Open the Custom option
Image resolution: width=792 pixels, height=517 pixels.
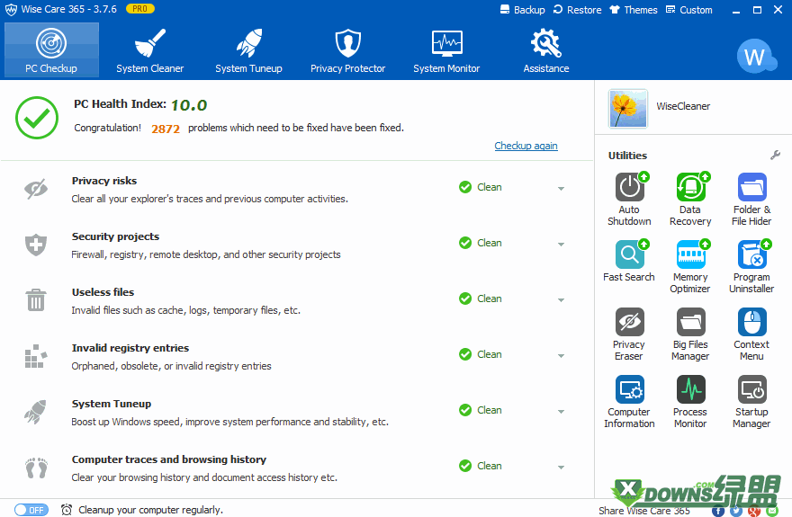689,10
